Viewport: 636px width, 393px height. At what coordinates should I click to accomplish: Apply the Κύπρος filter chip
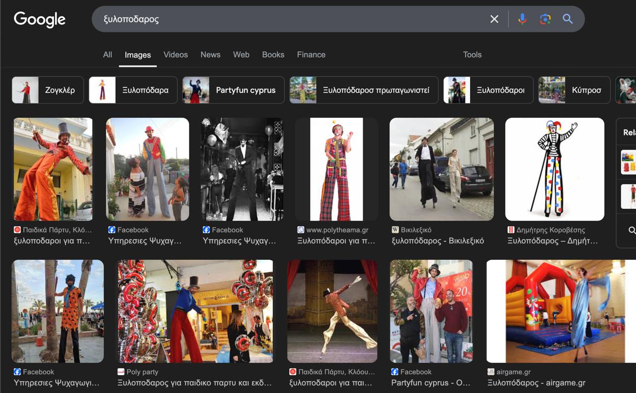click(x=574, y=90)
